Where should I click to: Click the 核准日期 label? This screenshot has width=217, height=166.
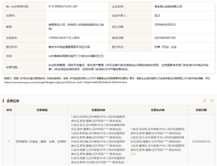coord(118,38)
